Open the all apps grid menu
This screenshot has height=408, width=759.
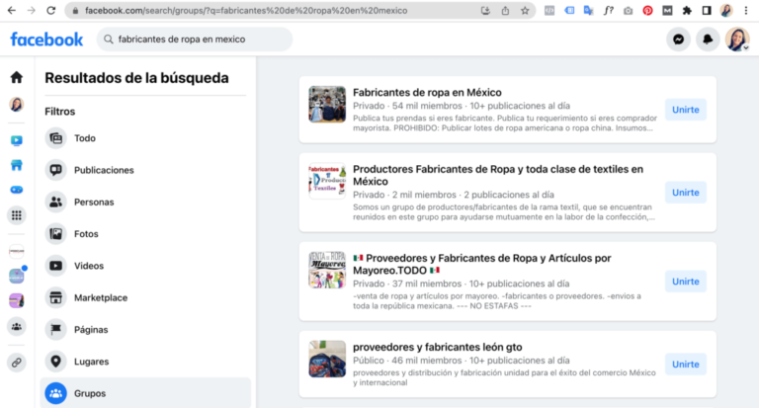(17, 215)
